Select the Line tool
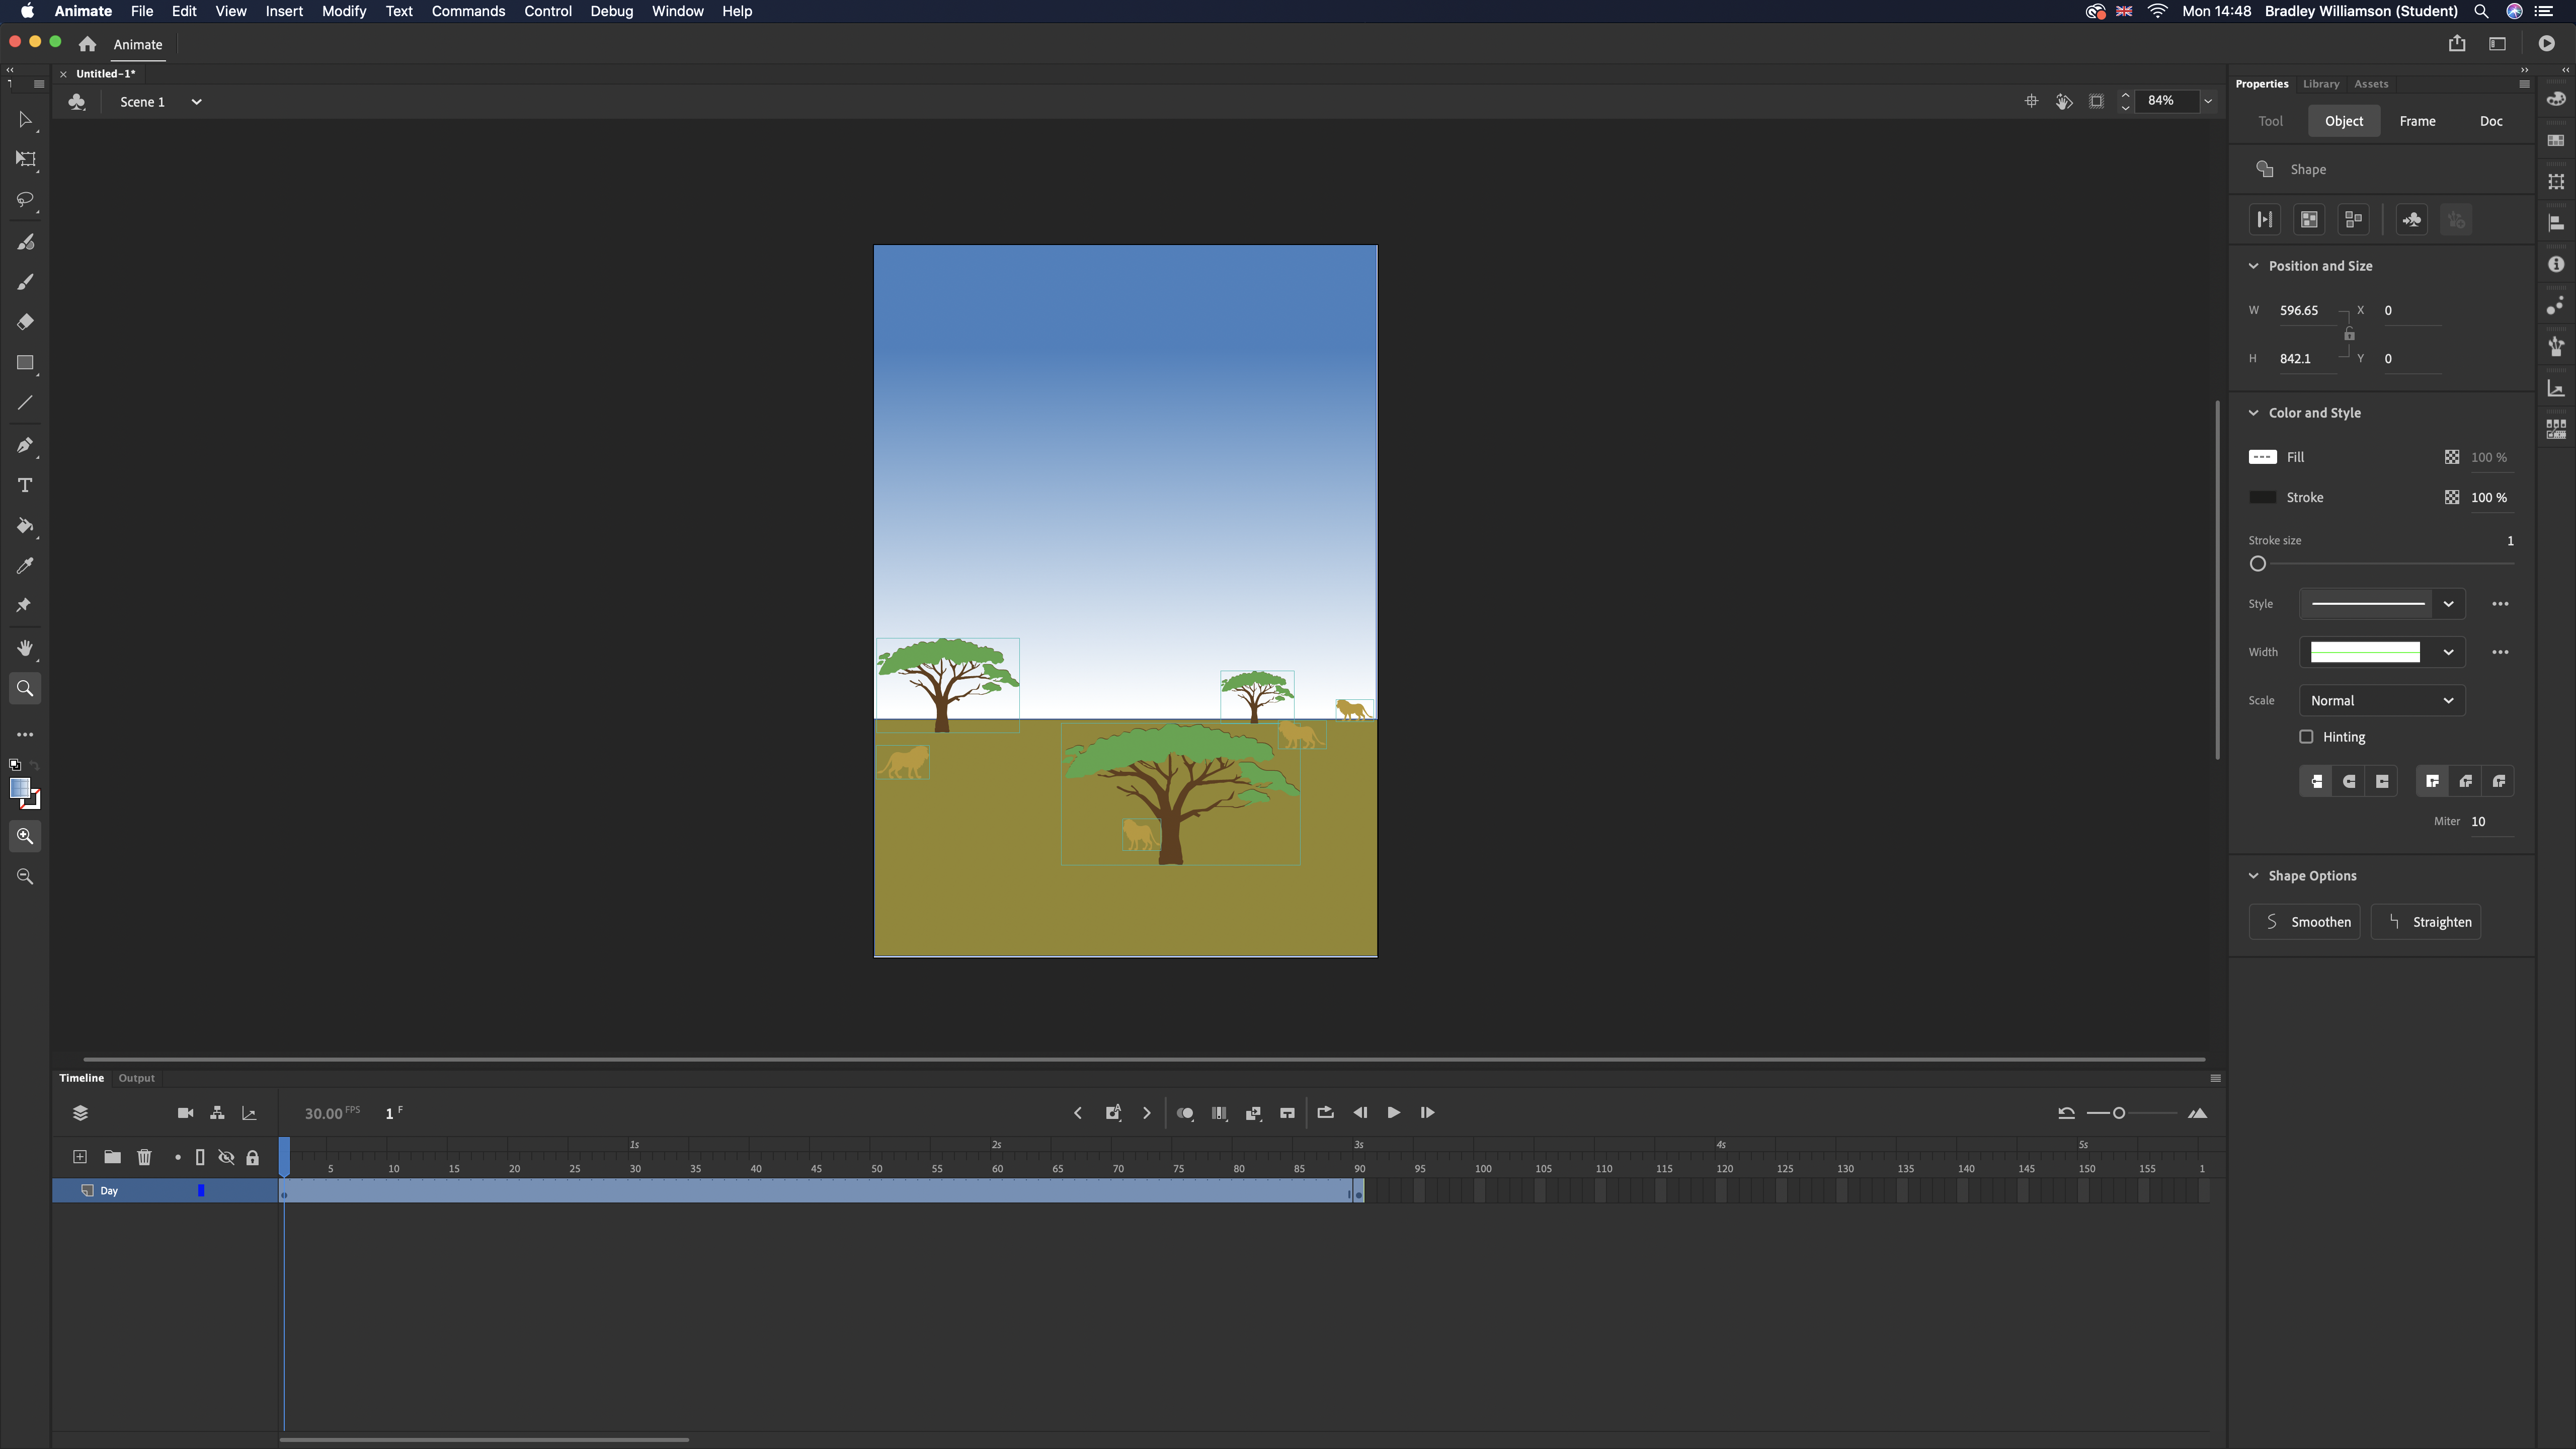2576x1449 pixels. pyautogui.click(x=25, y=403)
